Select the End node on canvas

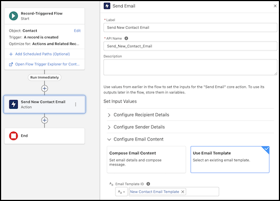(x=44, y=136)
